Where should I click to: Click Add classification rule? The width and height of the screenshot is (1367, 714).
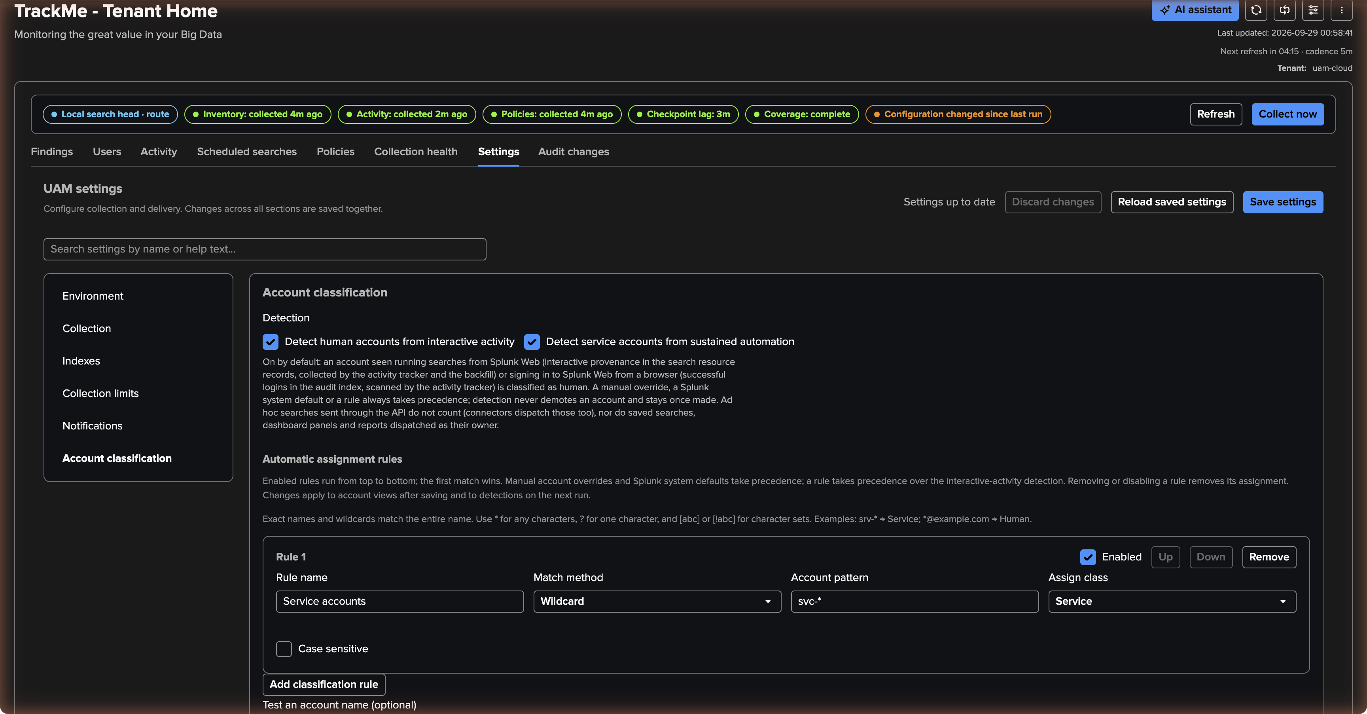324,684
